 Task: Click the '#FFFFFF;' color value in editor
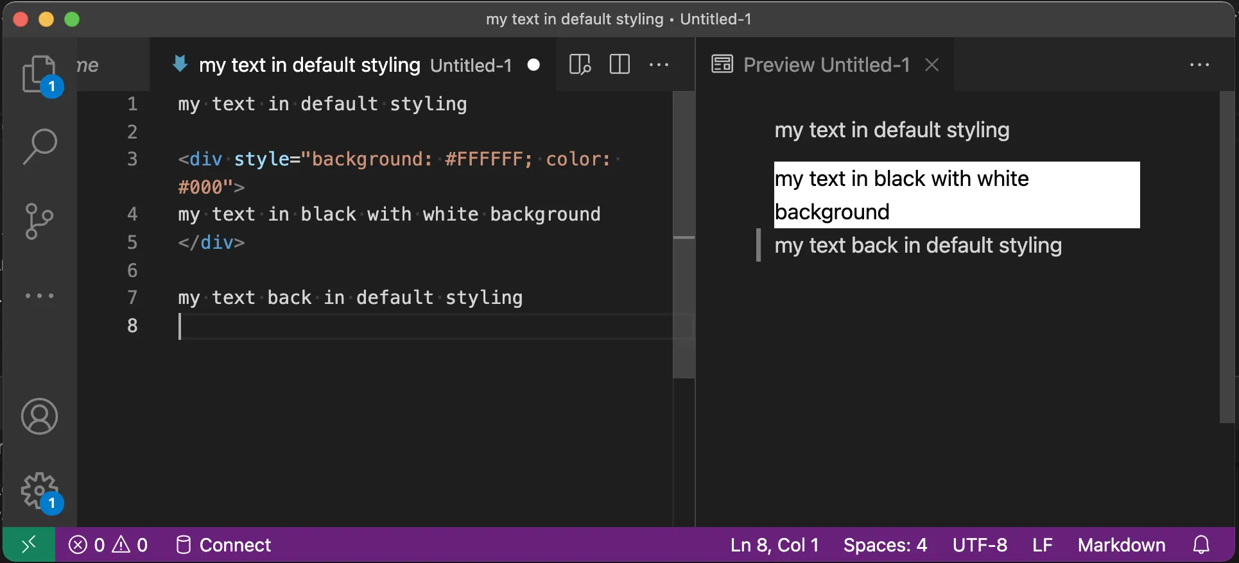(x=489, y=159)
